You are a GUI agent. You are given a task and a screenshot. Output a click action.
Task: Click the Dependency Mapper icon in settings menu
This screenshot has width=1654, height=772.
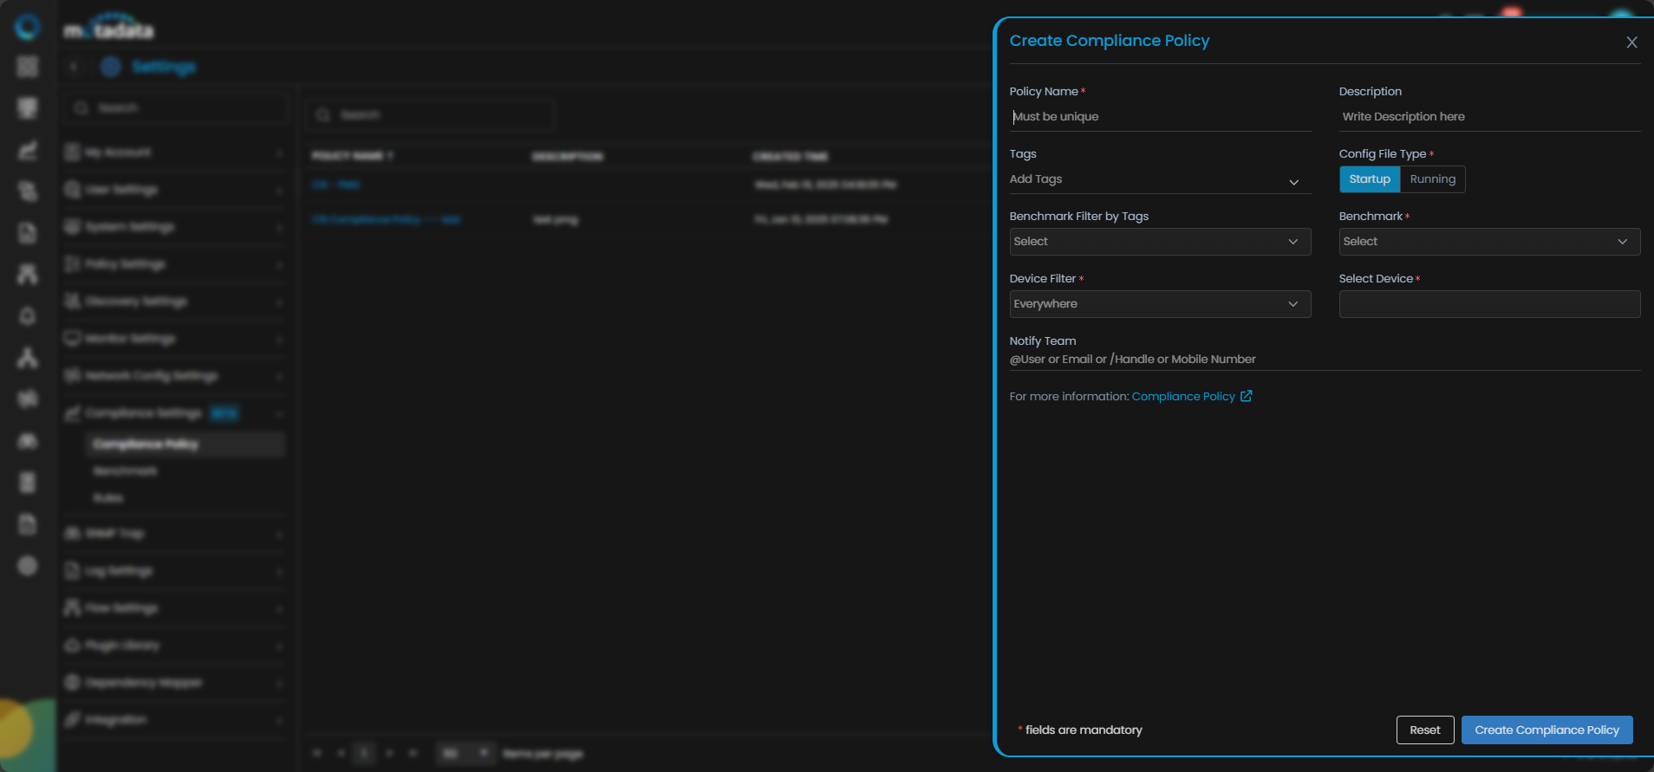point(72,683)
